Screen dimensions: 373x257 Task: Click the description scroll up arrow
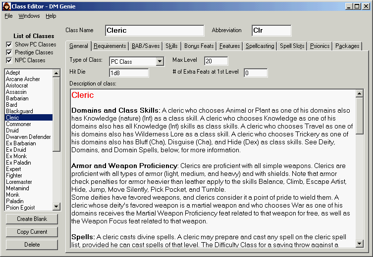[360, 94]
